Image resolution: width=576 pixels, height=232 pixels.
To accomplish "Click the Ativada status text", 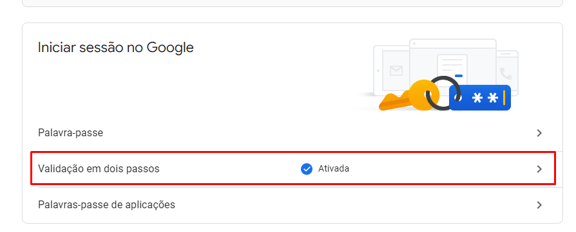I will (334, 169).
